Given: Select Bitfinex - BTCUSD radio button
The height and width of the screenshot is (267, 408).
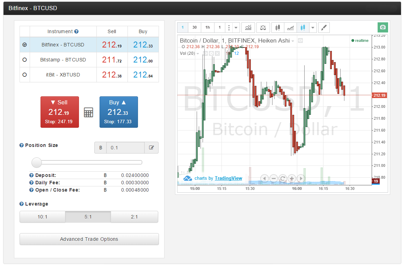Looking at the screenshot, I should click(25, 45).
